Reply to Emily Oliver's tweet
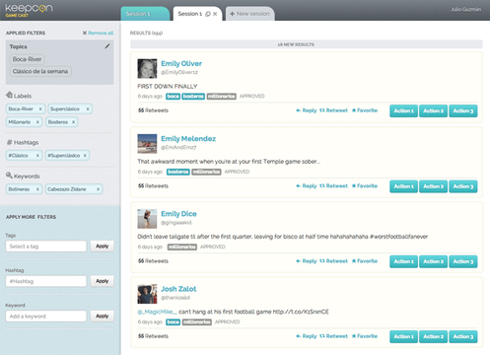The width and height of the screenshot is (490, 355). pyautogui.click(x=307, y=110)
